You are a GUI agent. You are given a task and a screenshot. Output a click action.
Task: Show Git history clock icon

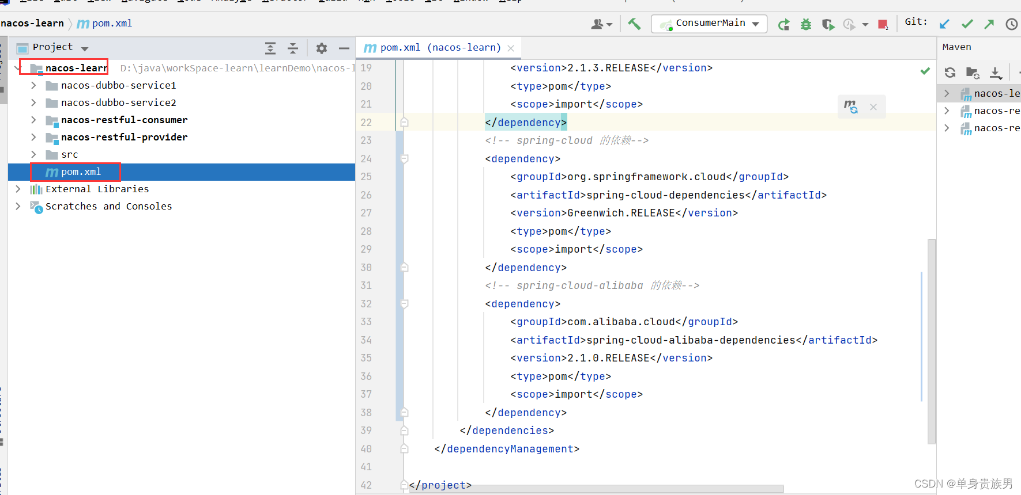tap(1011, 24)
